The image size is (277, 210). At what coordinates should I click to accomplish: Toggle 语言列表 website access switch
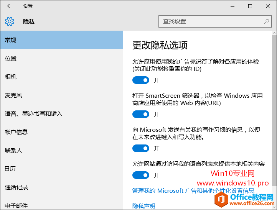coord(141,175)
